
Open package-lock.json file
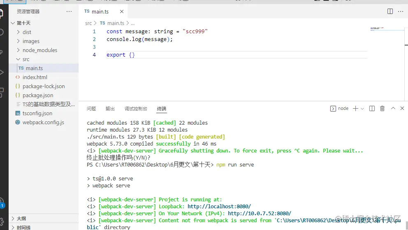click(44, 87)
